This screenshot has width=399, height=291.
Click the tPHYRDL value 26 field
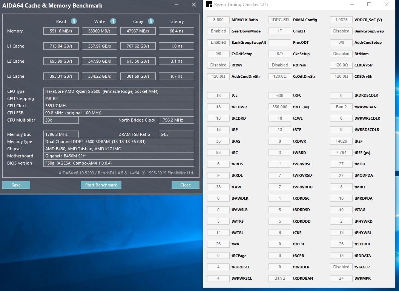[x=341, y=244]
